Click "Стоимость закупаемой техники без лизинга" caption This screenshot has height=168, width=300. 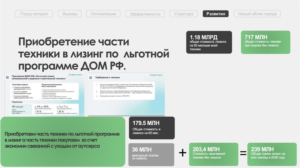pyautogui.click(x=209, y=156)
